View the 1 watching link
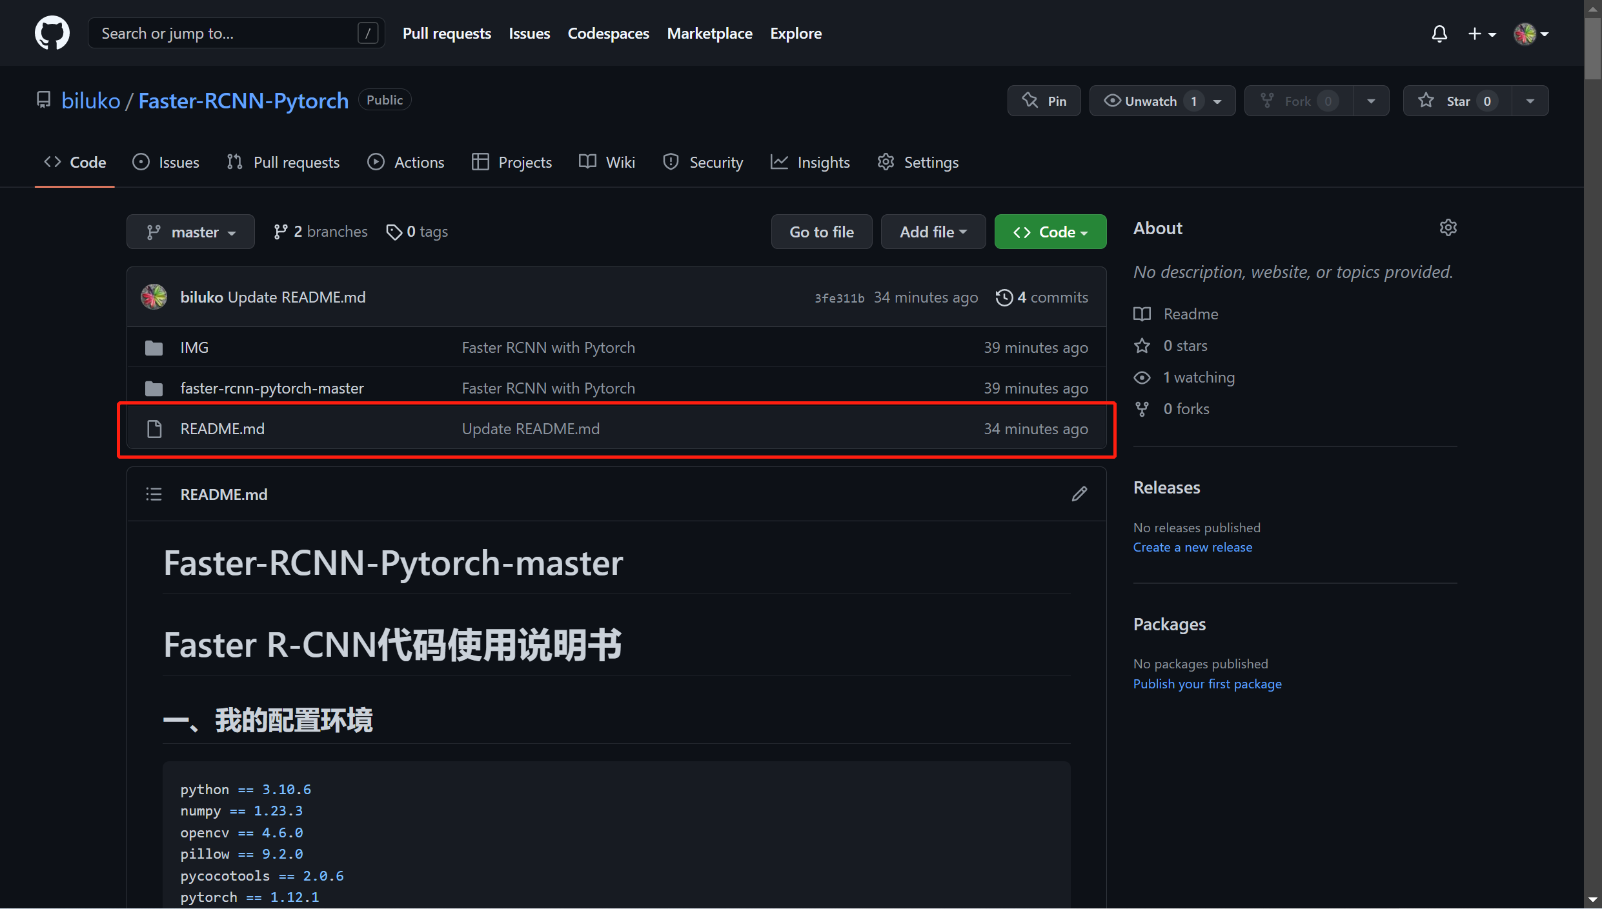This screenshot has height=909, width=1602. (x=1184, y=377)
